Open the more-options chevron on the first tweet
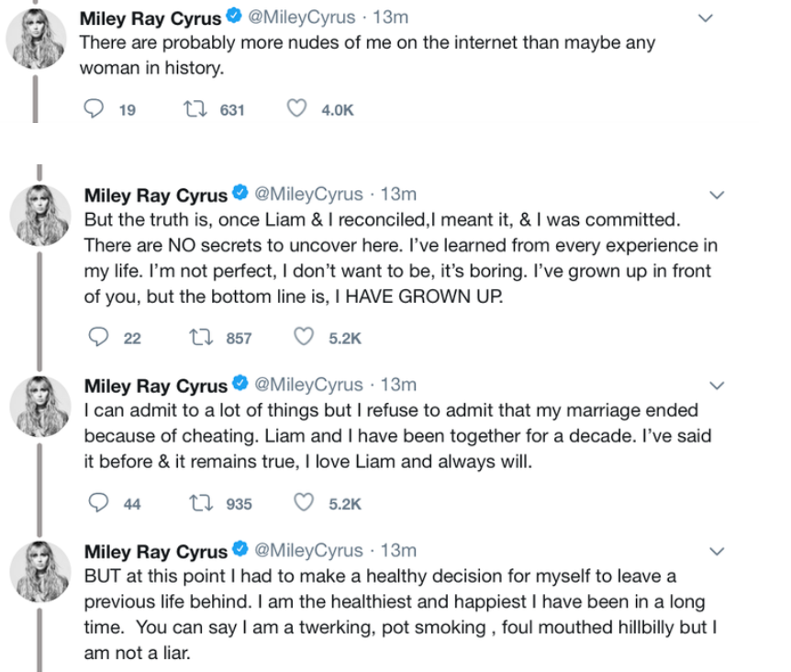The height and width of the screenshot is (672, 791). (x=706, y=17)
